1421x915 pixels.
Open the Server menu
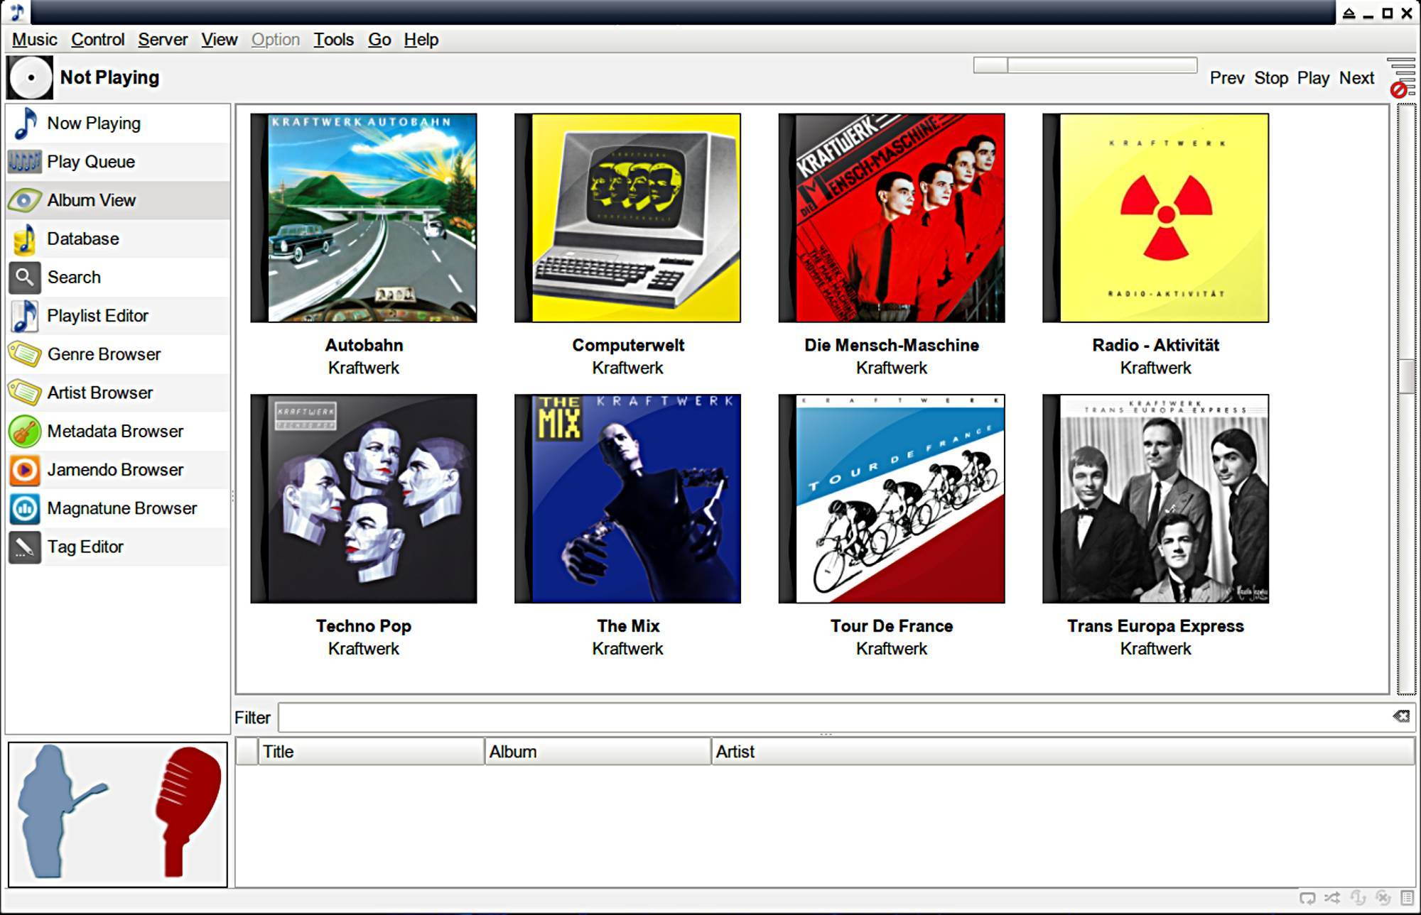(163, 40)
